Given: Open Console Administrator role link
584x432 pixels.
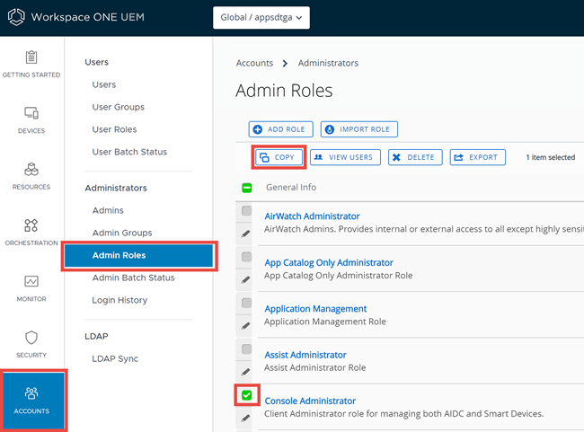Looking at the screenshot, I should [x=310, y=401].
